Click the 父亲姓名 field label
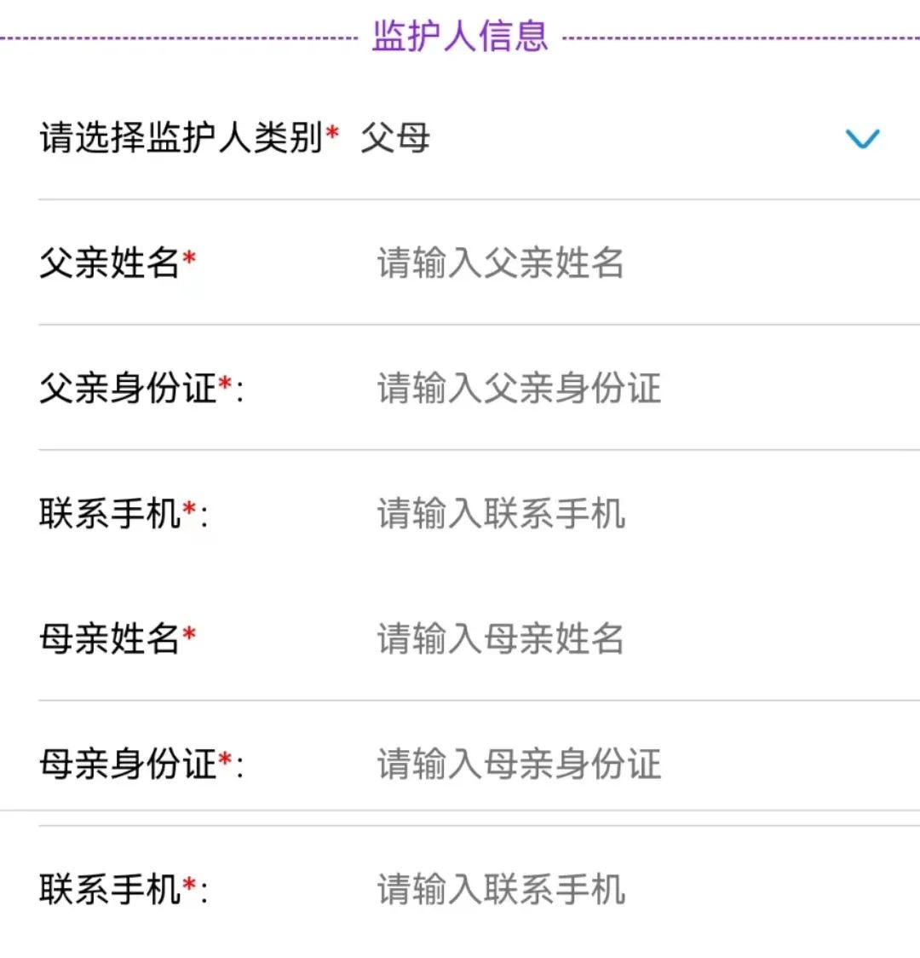The height and width of the screenshot is (958, 920). pos(109,263)
